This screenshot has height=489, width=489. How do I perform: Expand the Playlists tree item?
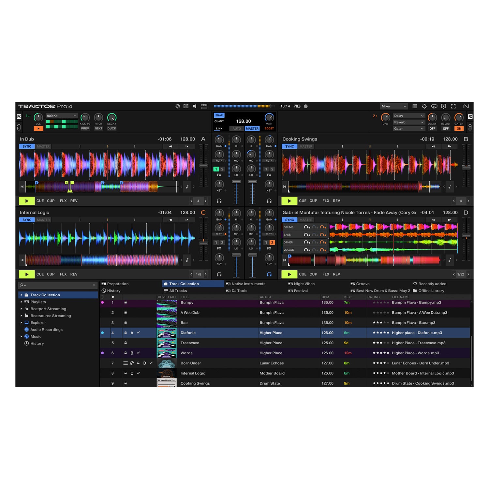(x=22, y=302)
